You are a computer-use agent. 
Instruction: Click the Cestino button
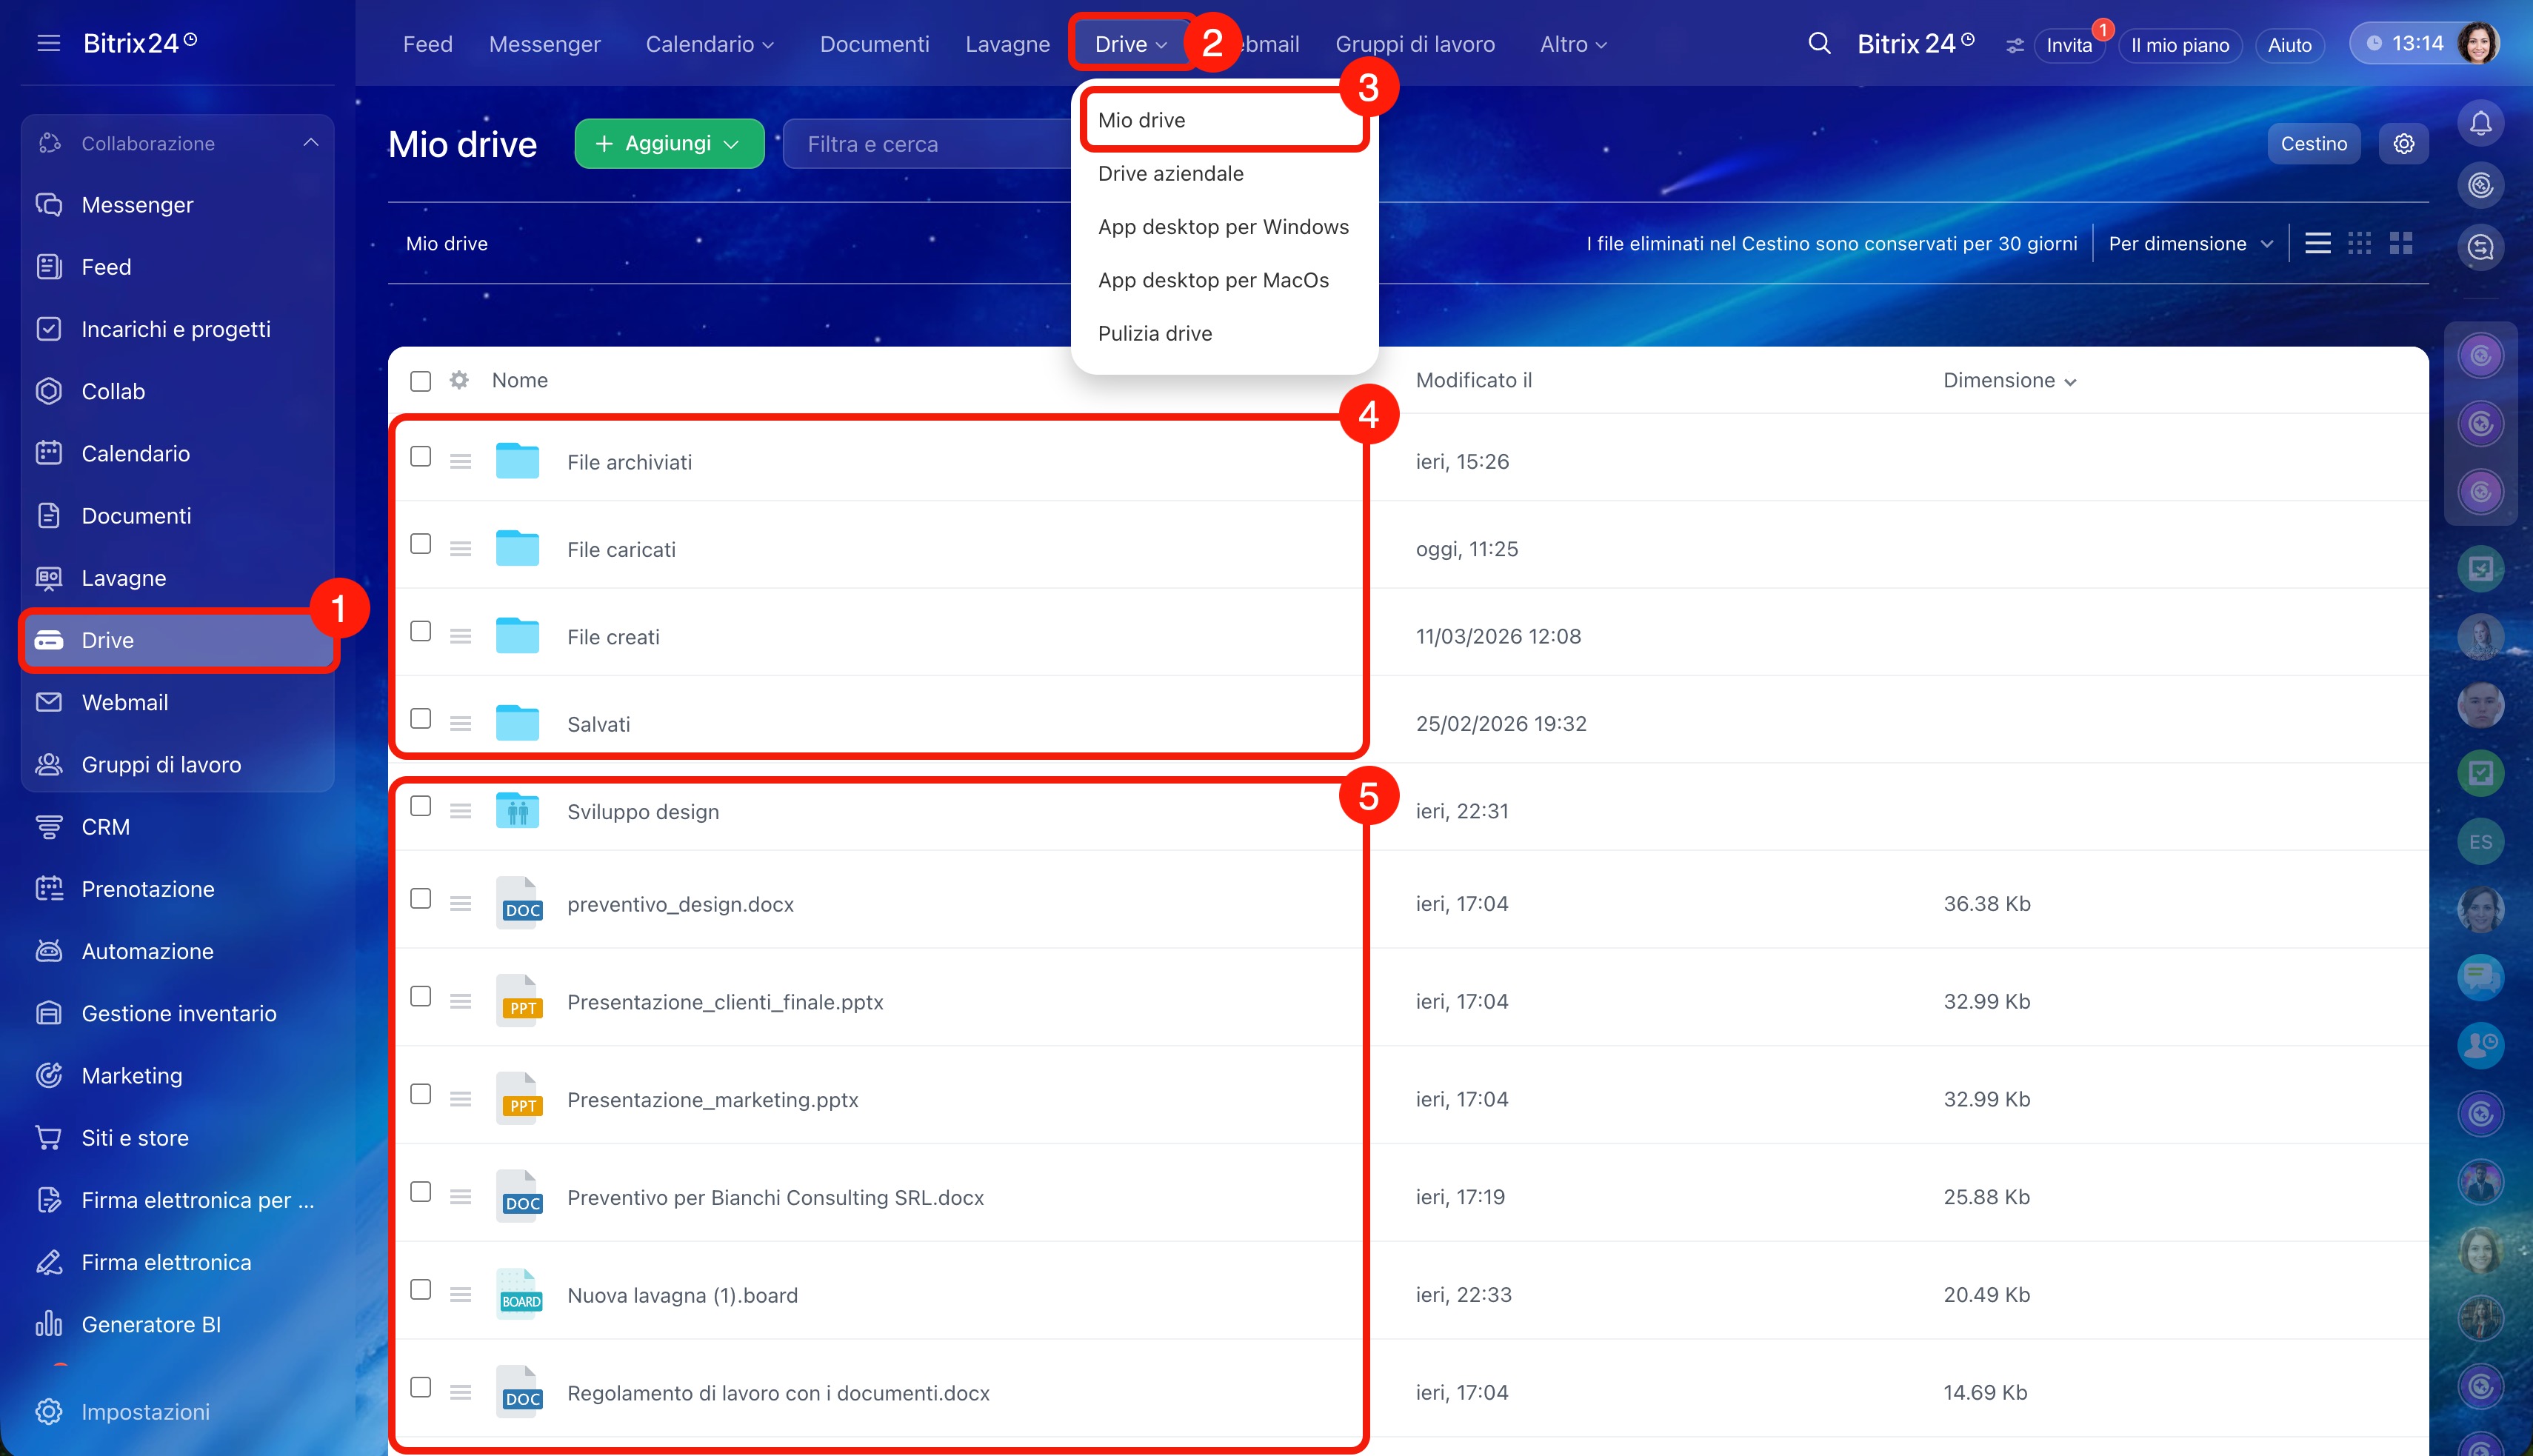2313,144
